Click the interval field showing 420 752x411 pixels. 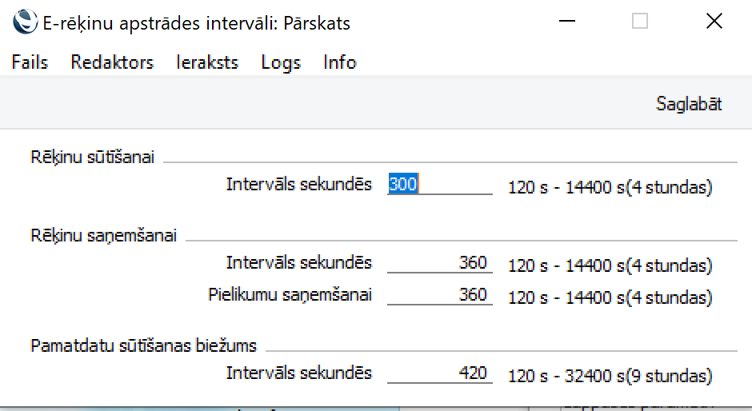pyautogui.click(x=440, y=373)
